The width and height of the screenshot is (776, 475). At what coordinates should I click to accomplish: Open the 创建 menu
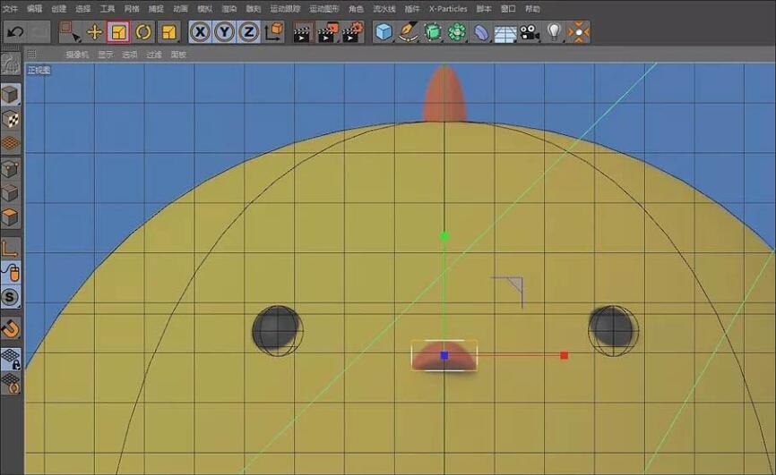[x=58, y=8]
